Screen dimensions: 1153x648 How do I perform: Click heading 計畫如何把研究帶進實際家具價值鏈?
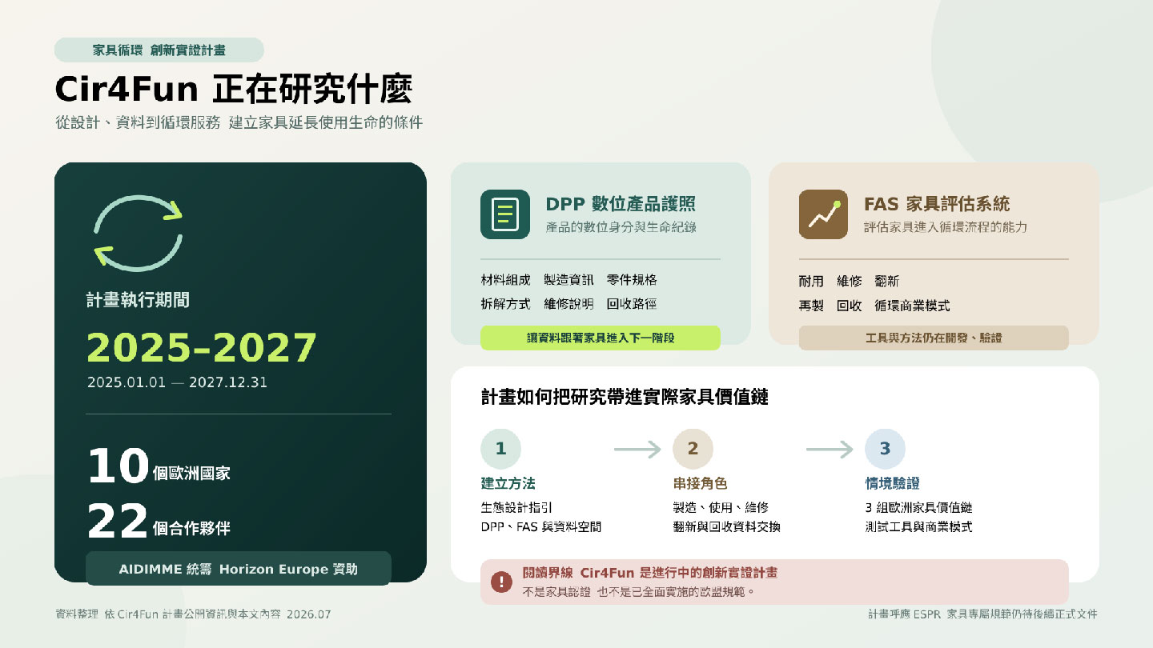(x=625, y=397)
